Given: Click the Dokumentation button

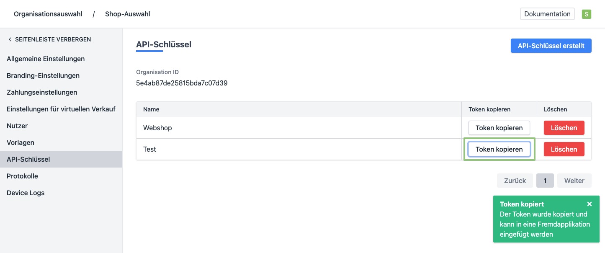Looking at the screenshot, I should 547,14.
